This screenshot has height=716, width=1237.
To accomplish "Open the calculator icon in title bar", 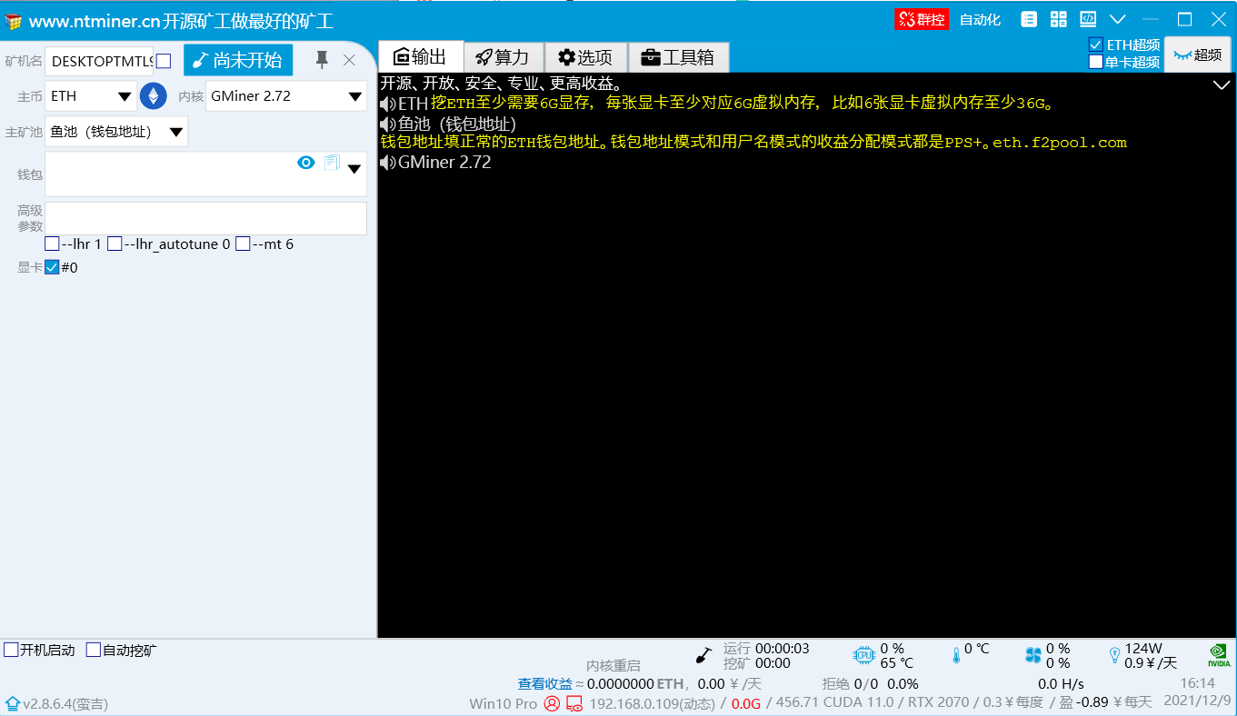I will 1059,19.
